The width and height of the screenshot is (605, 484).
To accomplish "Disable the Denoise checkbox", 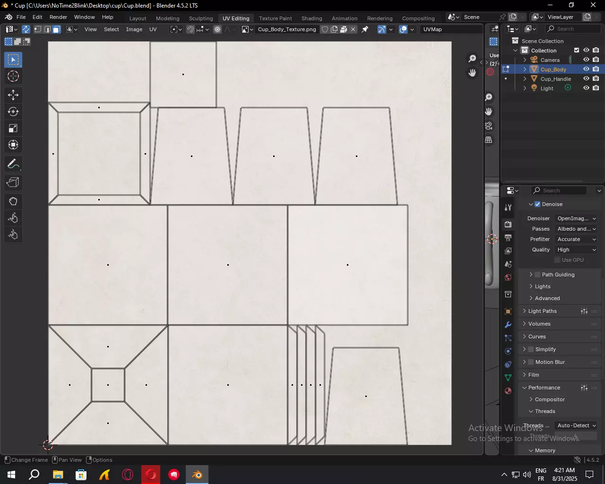I will 537,204.
